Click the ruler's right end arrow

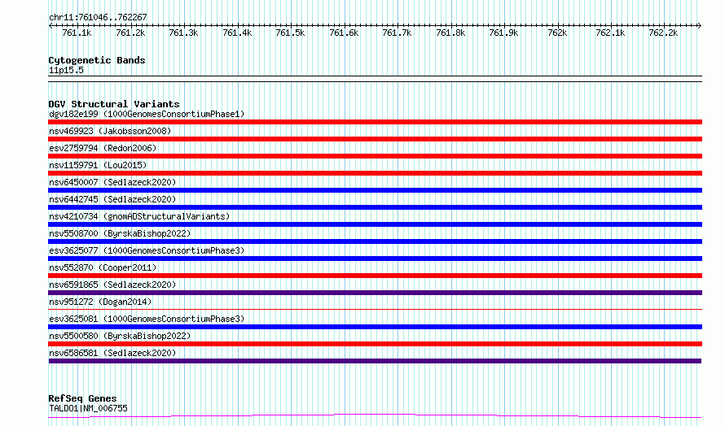tap(700, 26)
